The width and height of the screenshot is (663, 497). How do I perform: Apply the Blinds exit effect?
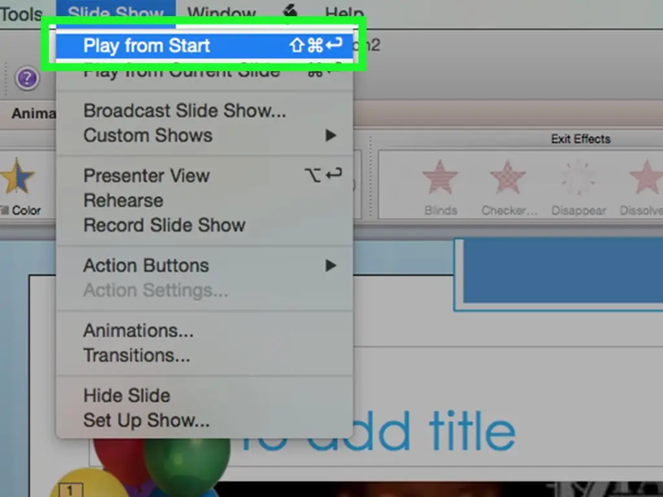440,187
